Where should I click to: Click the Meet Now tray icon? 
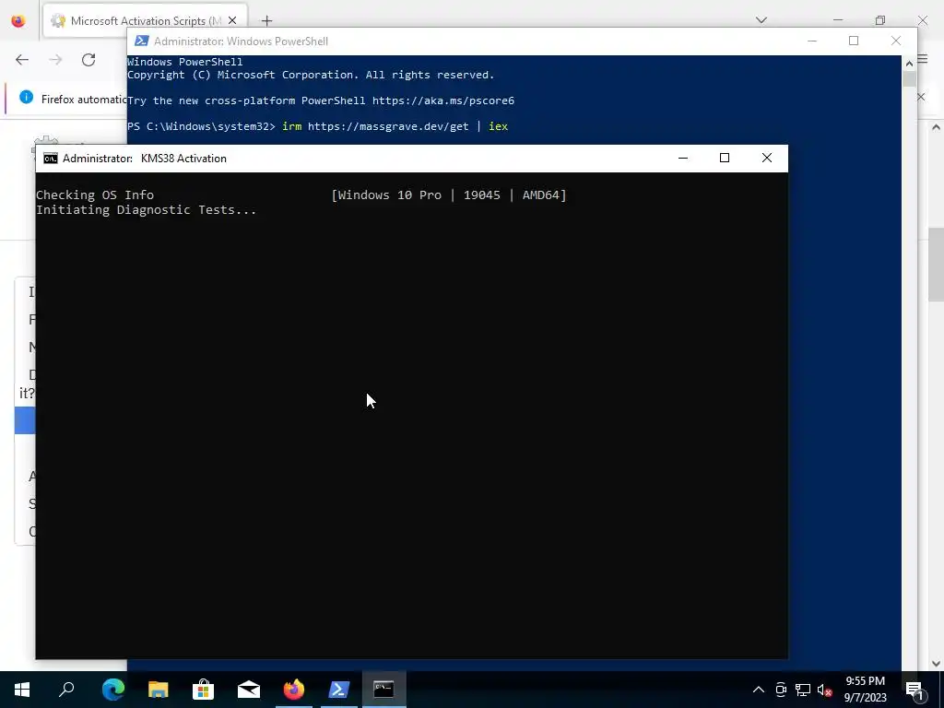pyautogui.click(x=781, y=690)
